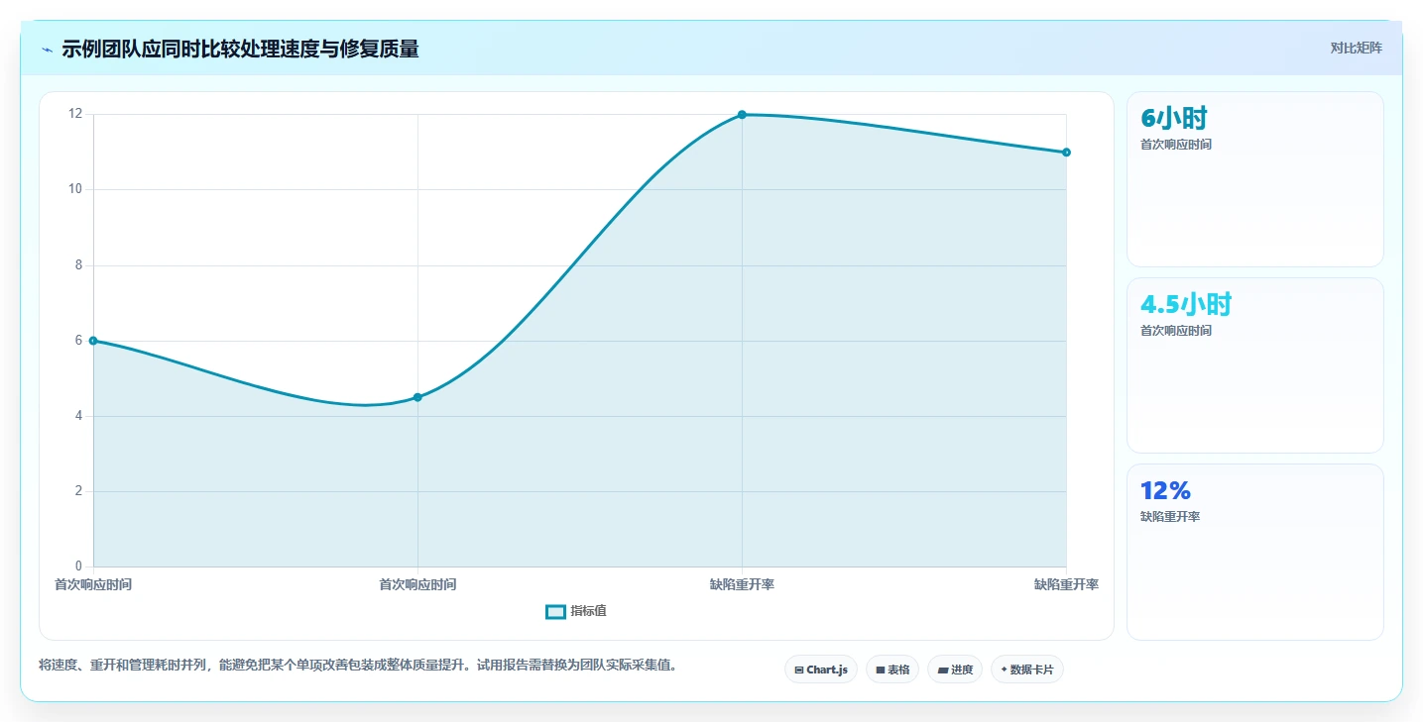This screenshot has height=722, width=1423.
Task: Click the y-axis label 8
Action: 79,265
